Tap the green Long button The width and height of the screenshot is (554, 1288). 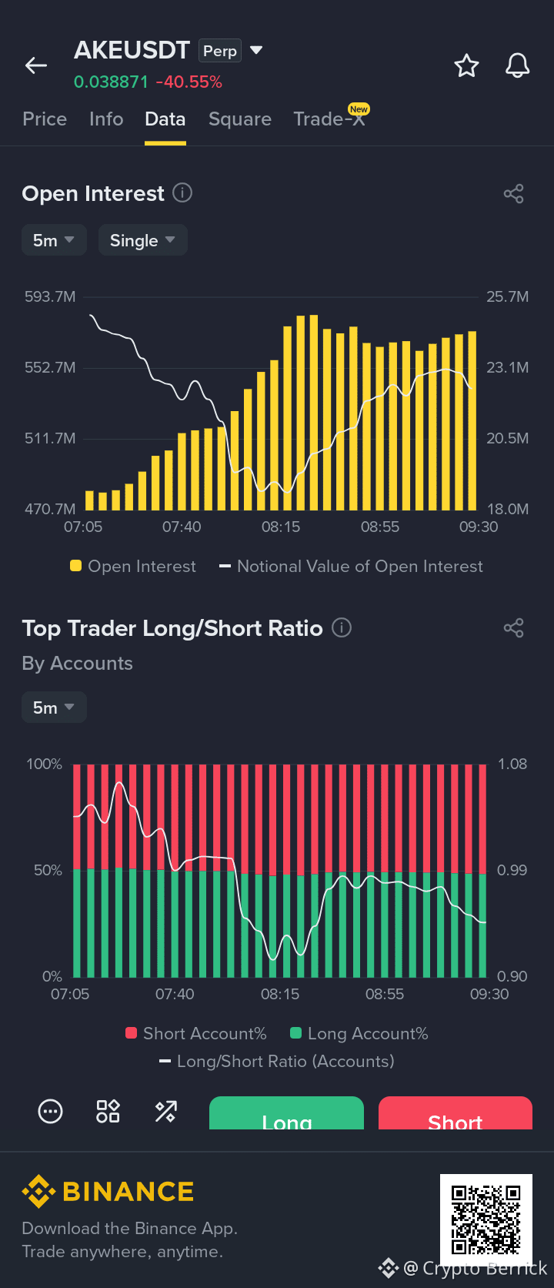tap(286, 1113)
